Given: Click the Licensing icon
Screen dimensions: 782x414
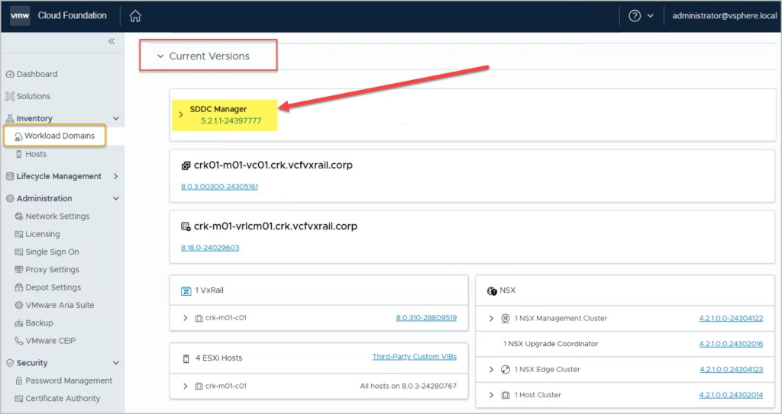Looking at the screenshot, I should (x=19, y=234).
